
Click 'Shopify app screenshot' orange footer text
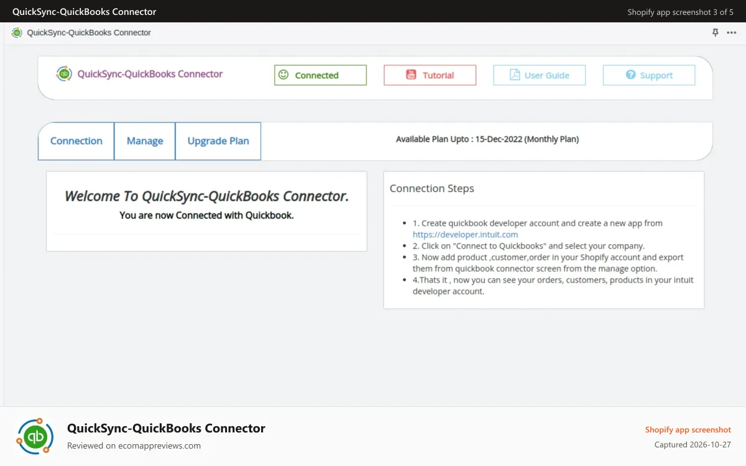point(688,429)
